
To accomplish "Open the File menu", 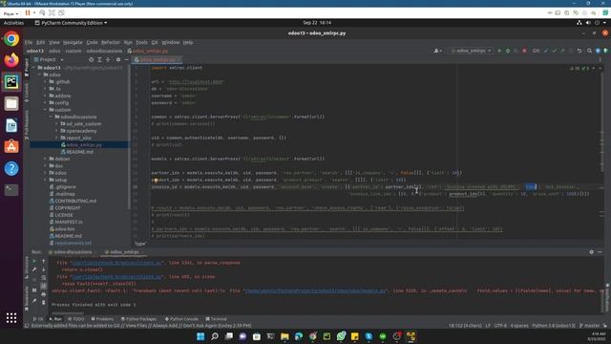I will pyautogui.click(x=29, y=42).
